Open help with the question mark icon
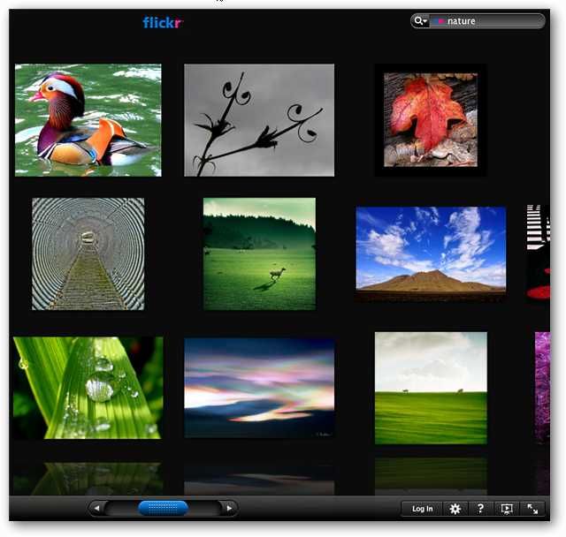 480,509
